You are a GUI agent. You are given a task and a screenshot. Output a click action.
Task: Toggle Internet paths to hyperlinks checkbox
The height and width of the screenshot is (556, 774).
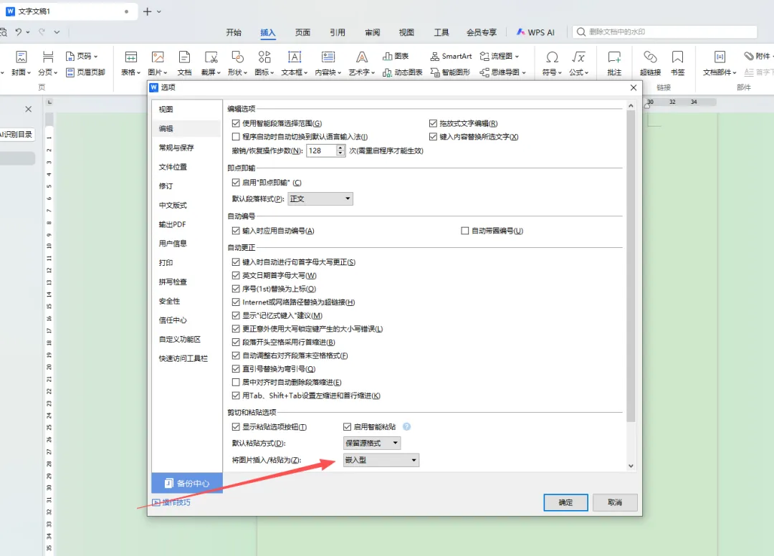point(236,302)
